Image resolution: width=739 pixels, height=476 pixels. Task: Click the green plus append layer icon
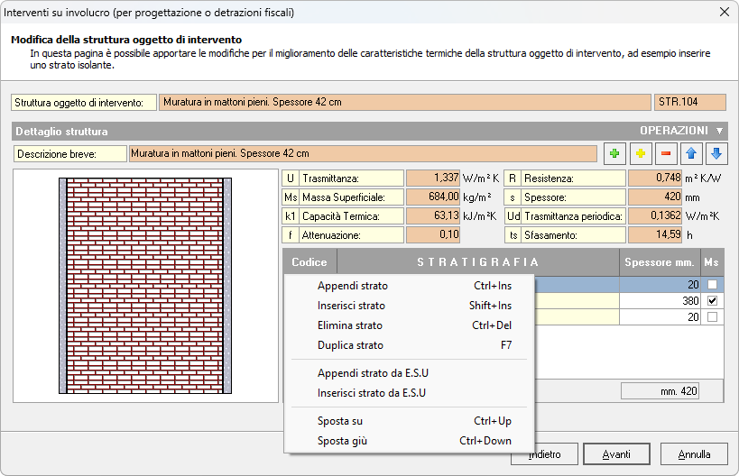(x=615, y=154)
